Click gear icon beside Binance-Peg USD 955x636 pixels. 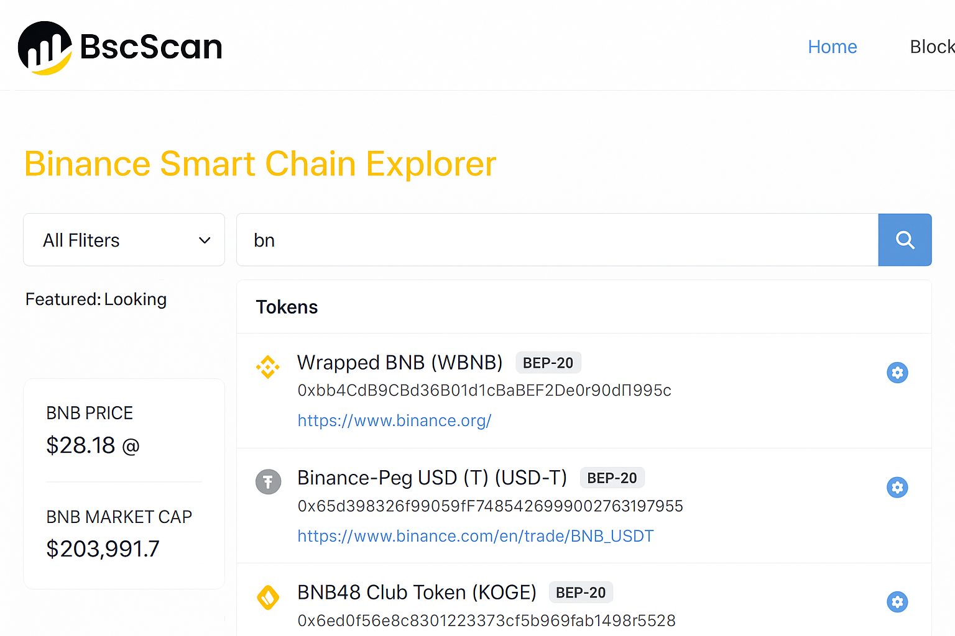897,487
